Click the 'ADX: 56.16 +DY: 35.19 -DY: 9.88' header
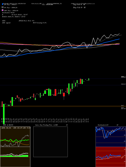 [x=16, y=128]
